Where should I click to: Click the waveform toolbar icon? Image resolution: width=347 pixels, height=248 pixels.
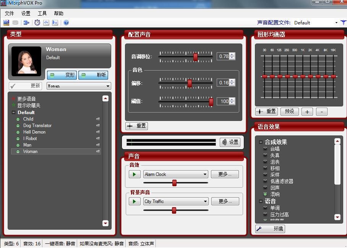(46, 23)
